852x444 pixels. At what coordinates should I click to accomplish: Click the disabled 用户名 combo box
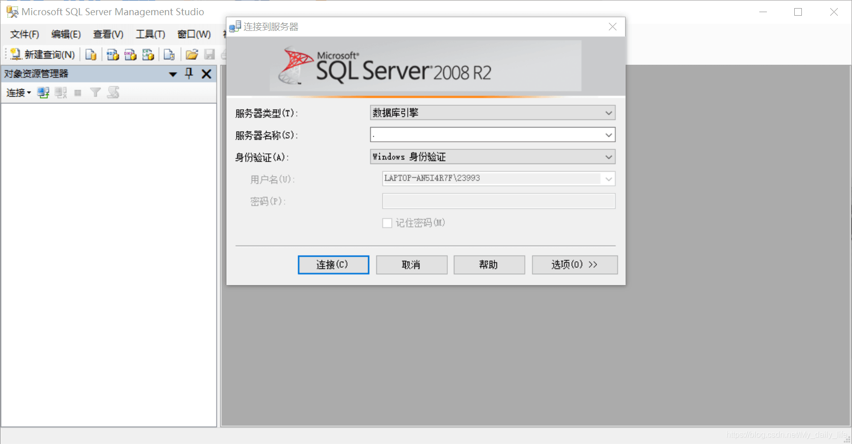coord(499,179)
